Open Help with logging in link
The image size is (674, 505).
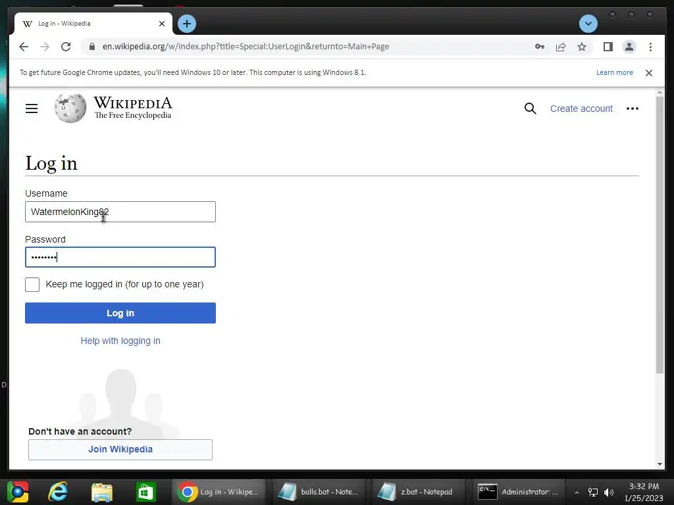point(120,341)
